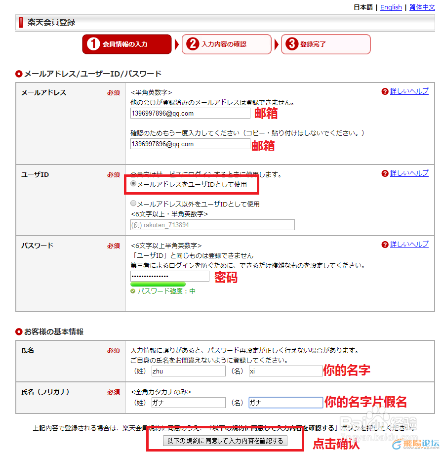Image resolution: width=443 pixels, height=453 pixels.
Task: Click step 2 入力内容の確認 tab
Action: coord(227,44)
